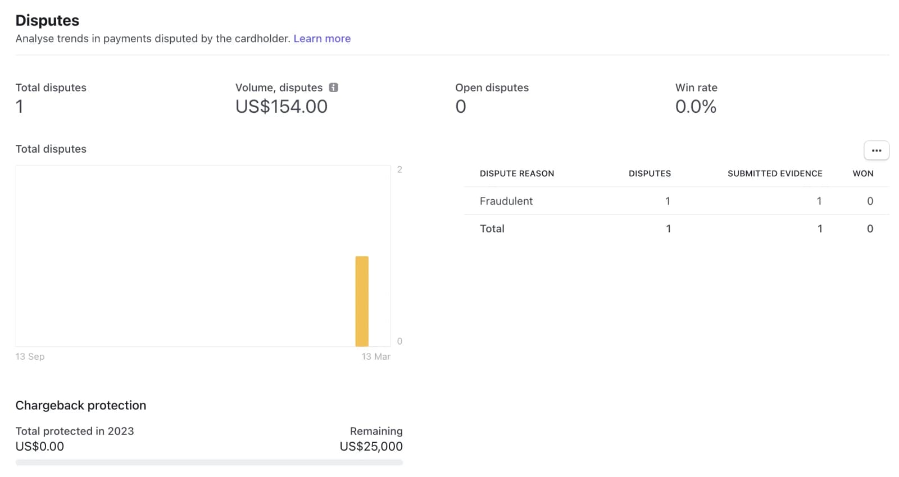
Task: Click the Disputes page heading
Action: [47, 20]
